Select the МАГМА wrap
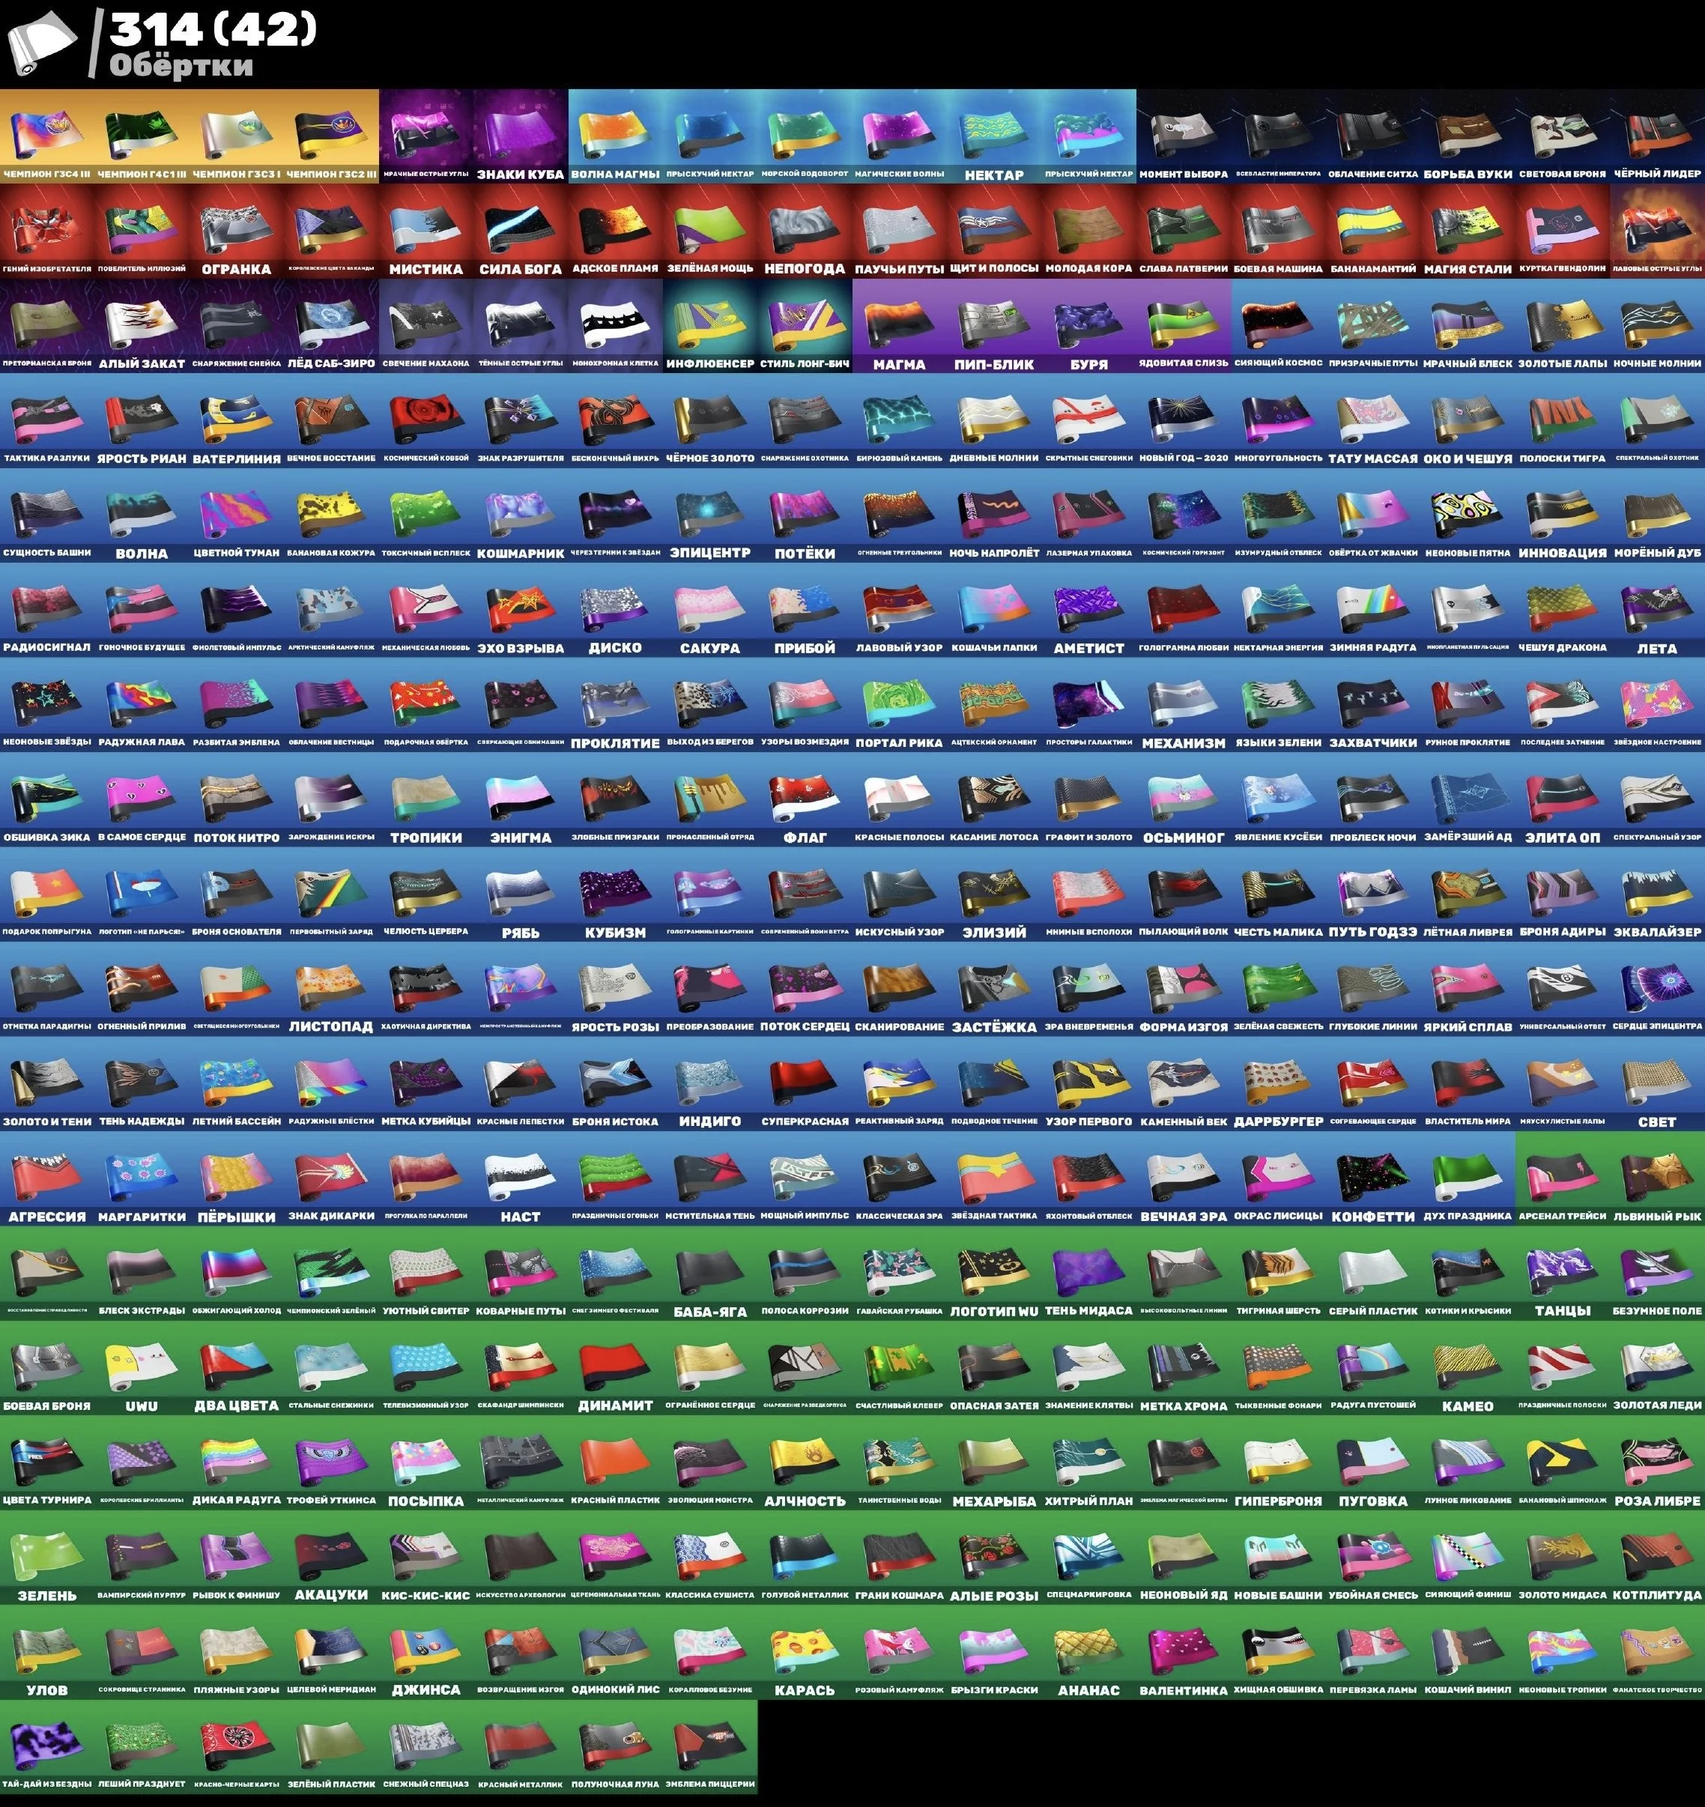Image resolution: width=1705 pixels, height=1807 pixels. (899, 324)
